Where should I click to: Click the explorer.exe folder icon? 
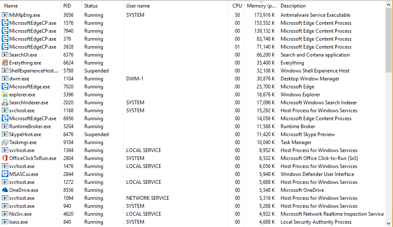(x=5, y=95)
